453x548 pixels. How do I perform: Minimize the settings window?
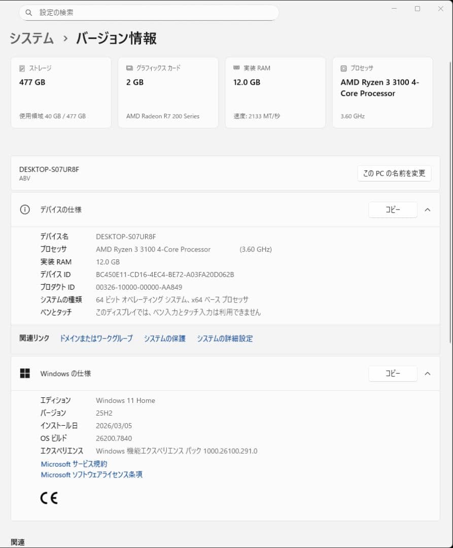coord(394,9)
